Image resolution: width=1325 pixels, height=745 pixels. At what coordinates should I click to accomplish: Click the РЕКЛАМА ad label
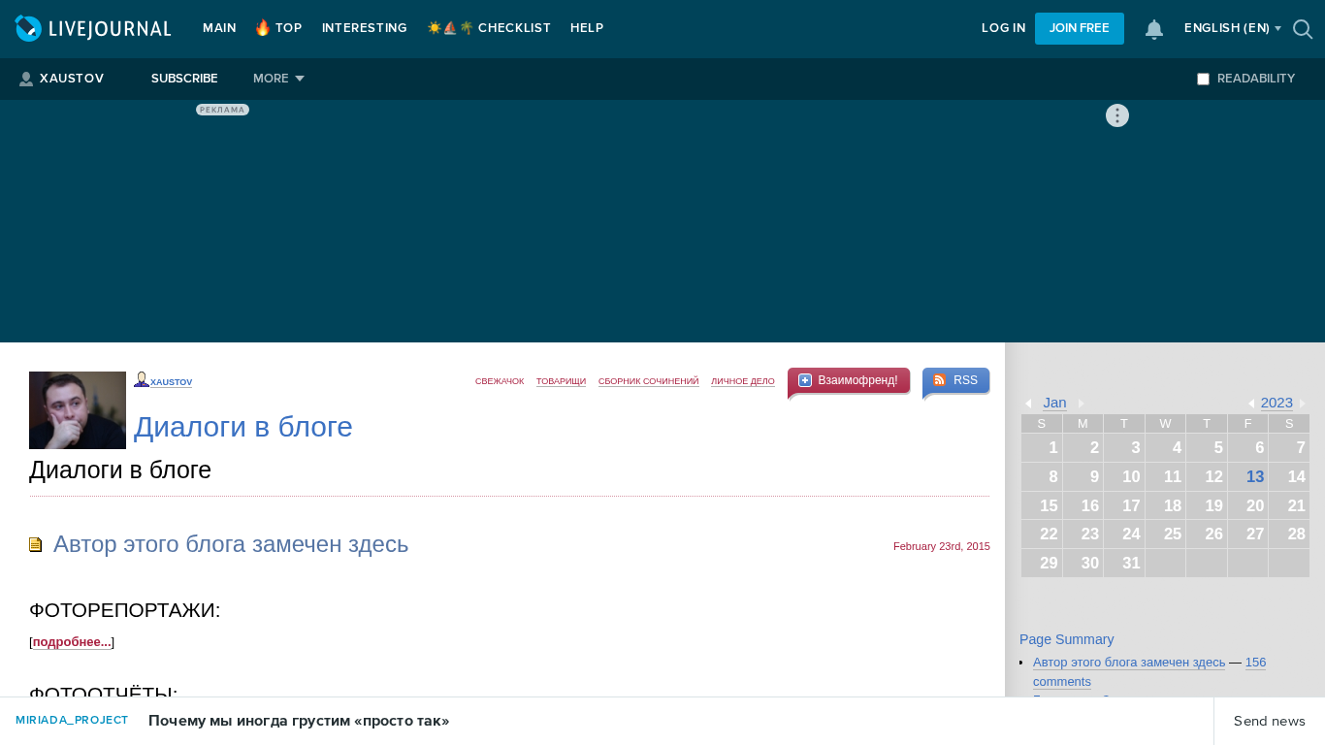coord(222,110)
